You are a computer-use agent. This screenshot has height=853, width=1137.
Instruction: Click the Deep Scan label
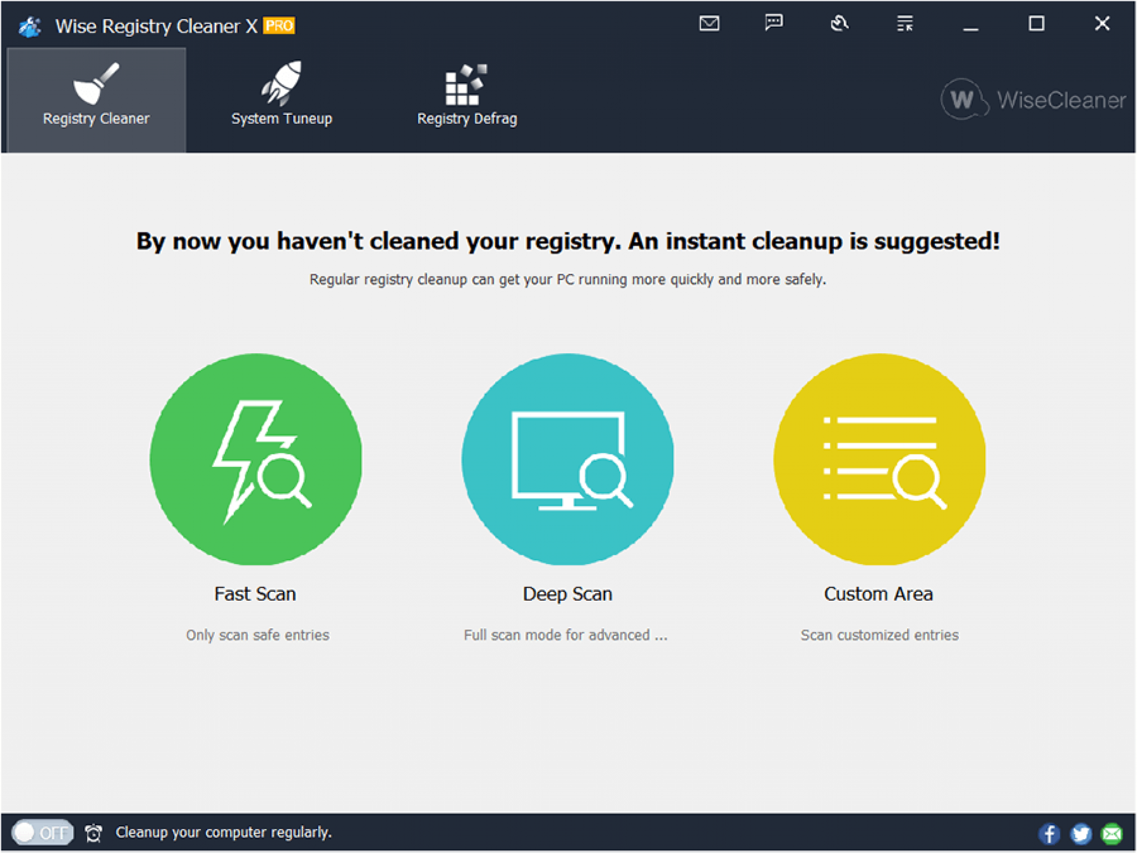click(x=567, y=594)
